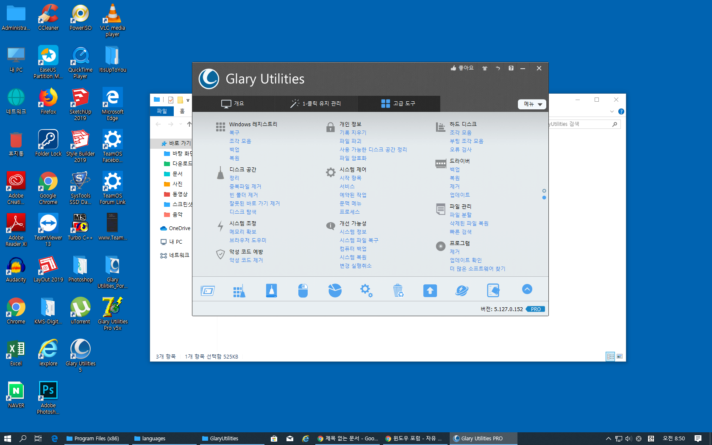Image resolution: width=712 pixels, height=445 pixels.
Task: Select the lower filled page indicator dot
Action: click(544, 197)
